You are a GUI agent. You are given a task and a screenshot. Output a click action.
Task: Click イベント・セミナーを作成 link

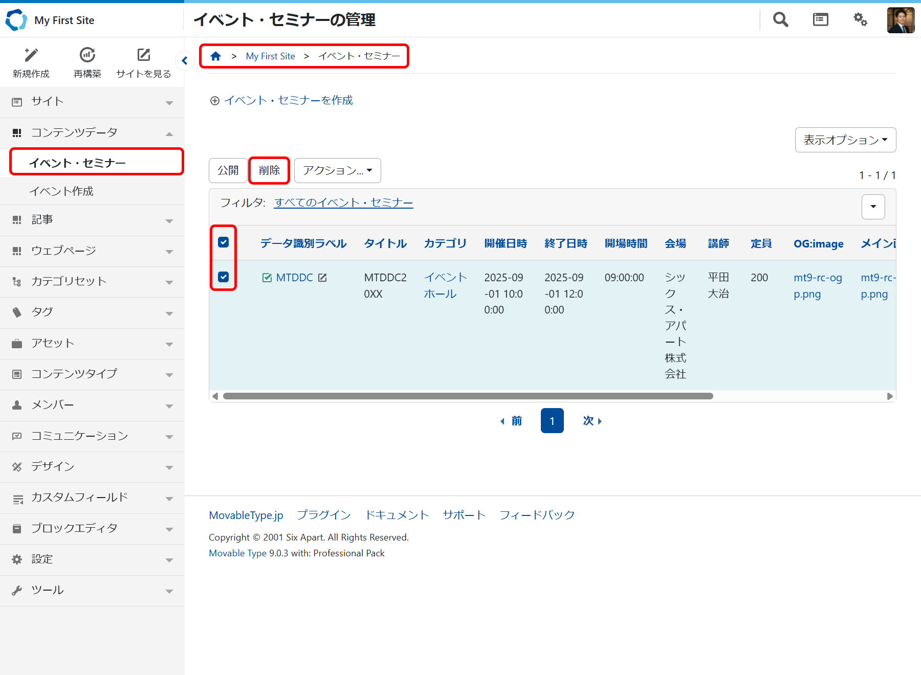[288, 100]
